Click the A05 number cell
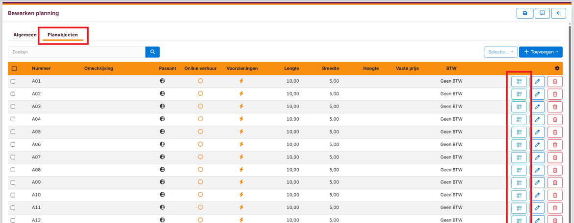 (x=36, y=132)
